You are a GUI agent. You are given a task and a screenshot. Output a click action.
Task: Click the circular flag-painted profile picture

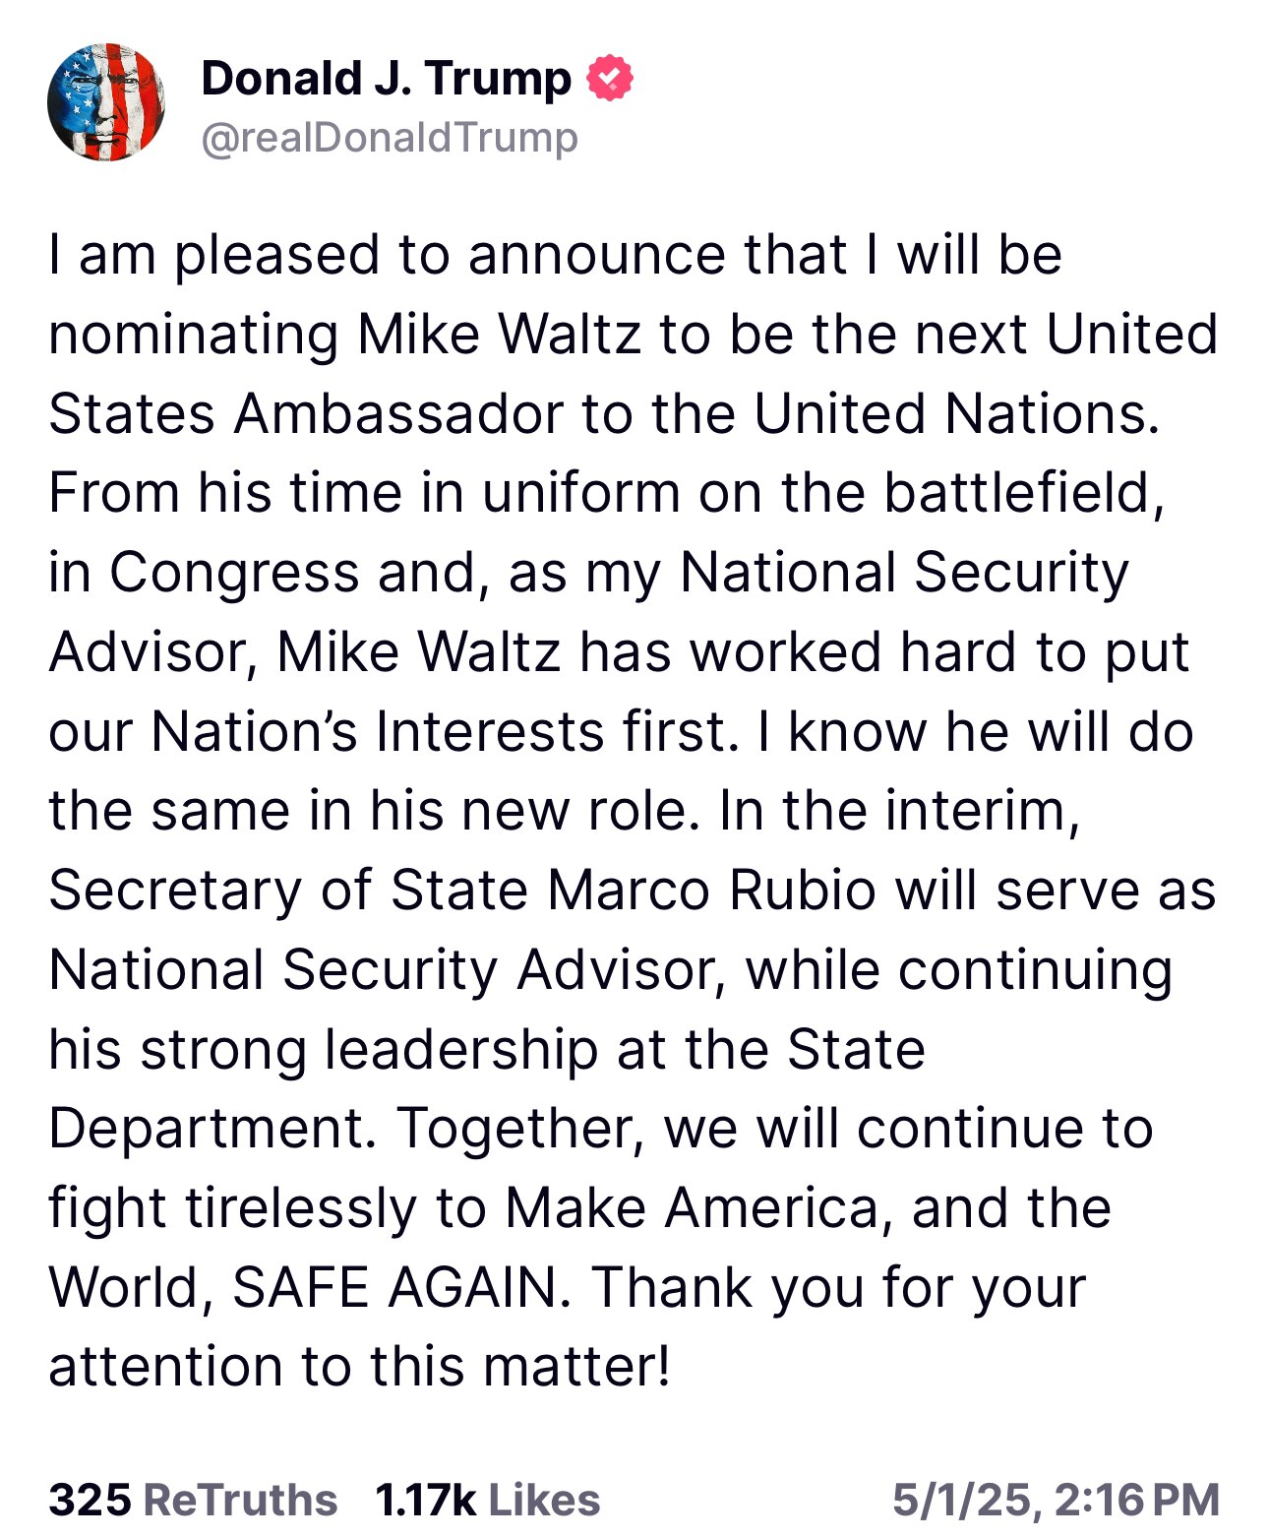pyautogui.click(x=104, y=101)
